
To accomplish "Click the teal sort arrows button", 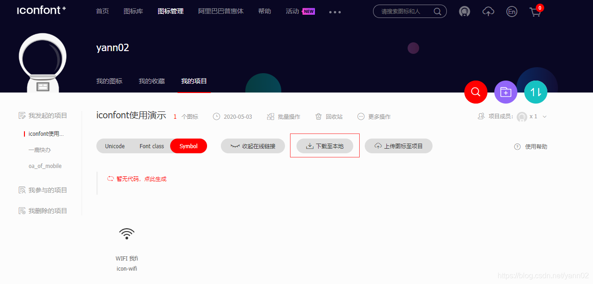I will [x=536, y=92].
